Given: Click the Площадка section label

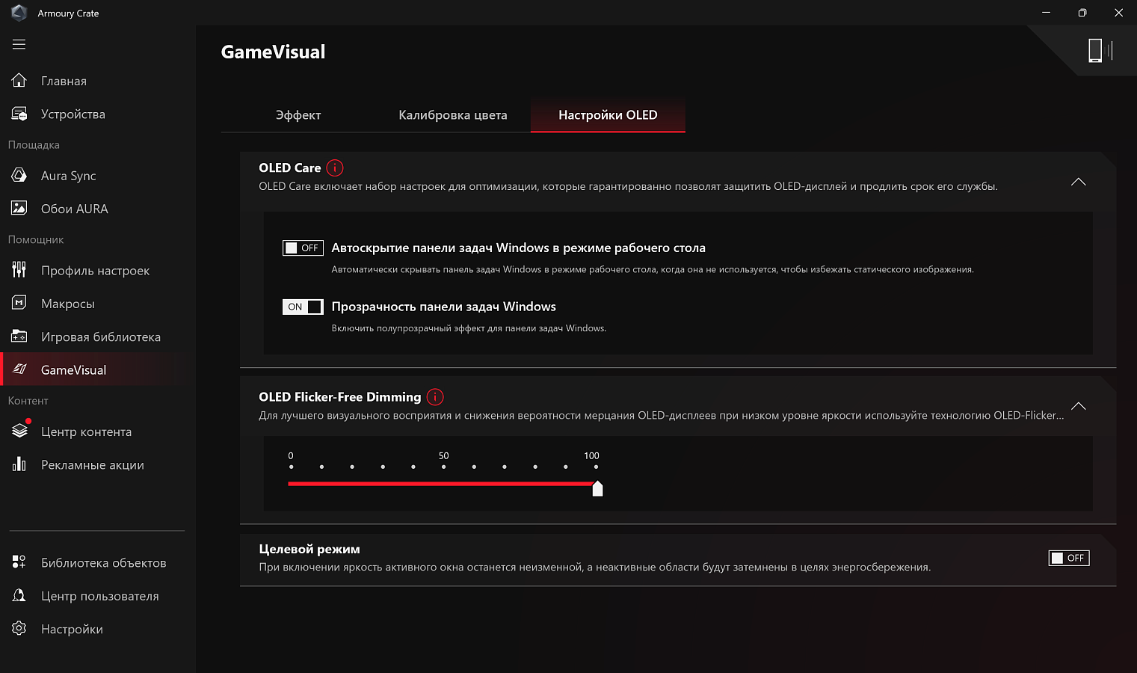Looking at the screenshot, I should point(34,144).
